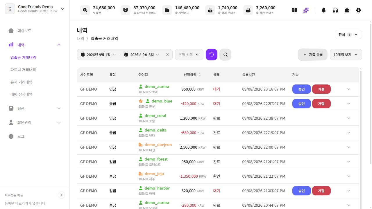Click the 총 해제 보너스 unlock icon

click(210, 10)
